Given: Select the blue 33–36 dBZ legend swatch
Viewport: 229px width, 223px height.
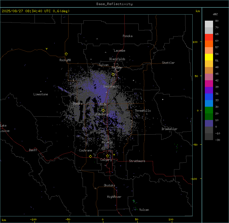Looking at the screenshot, I should 209,97.
